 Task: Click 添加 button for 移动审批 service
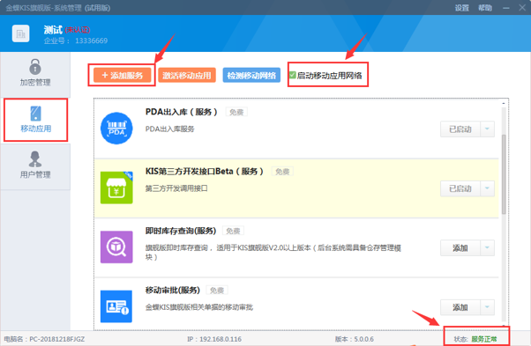click(x=460, y=307)
